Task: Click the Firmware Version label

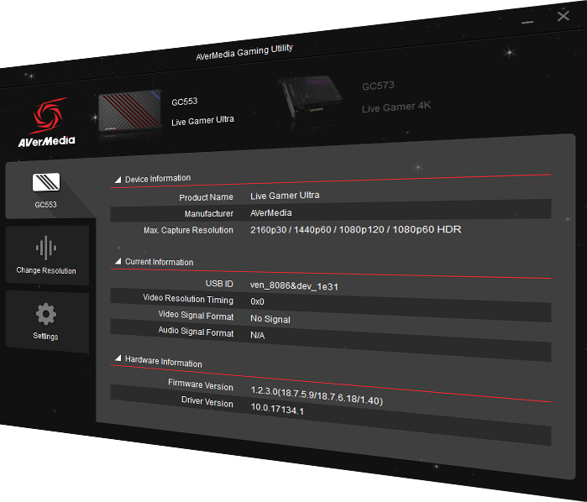Action: tap(201, 384)
